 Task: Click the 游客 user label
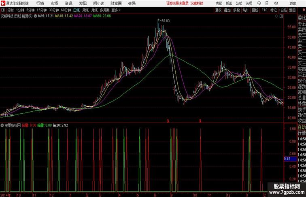pos(293,3)
